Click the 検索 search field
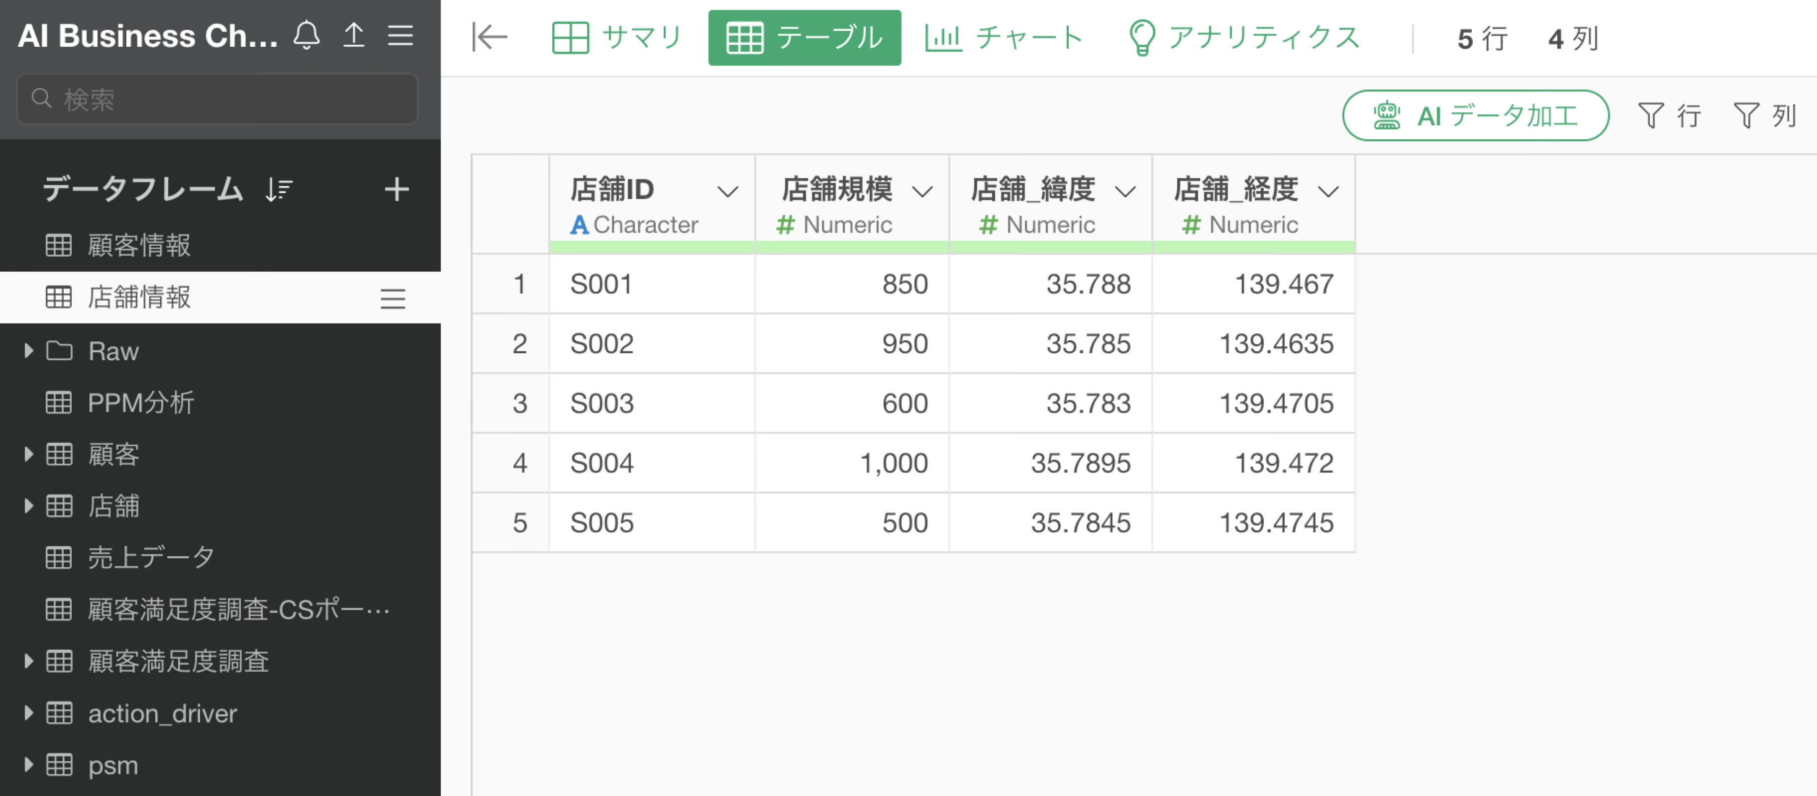Image resolution: width=1817 pixels, height=796 pixels. 217,99
